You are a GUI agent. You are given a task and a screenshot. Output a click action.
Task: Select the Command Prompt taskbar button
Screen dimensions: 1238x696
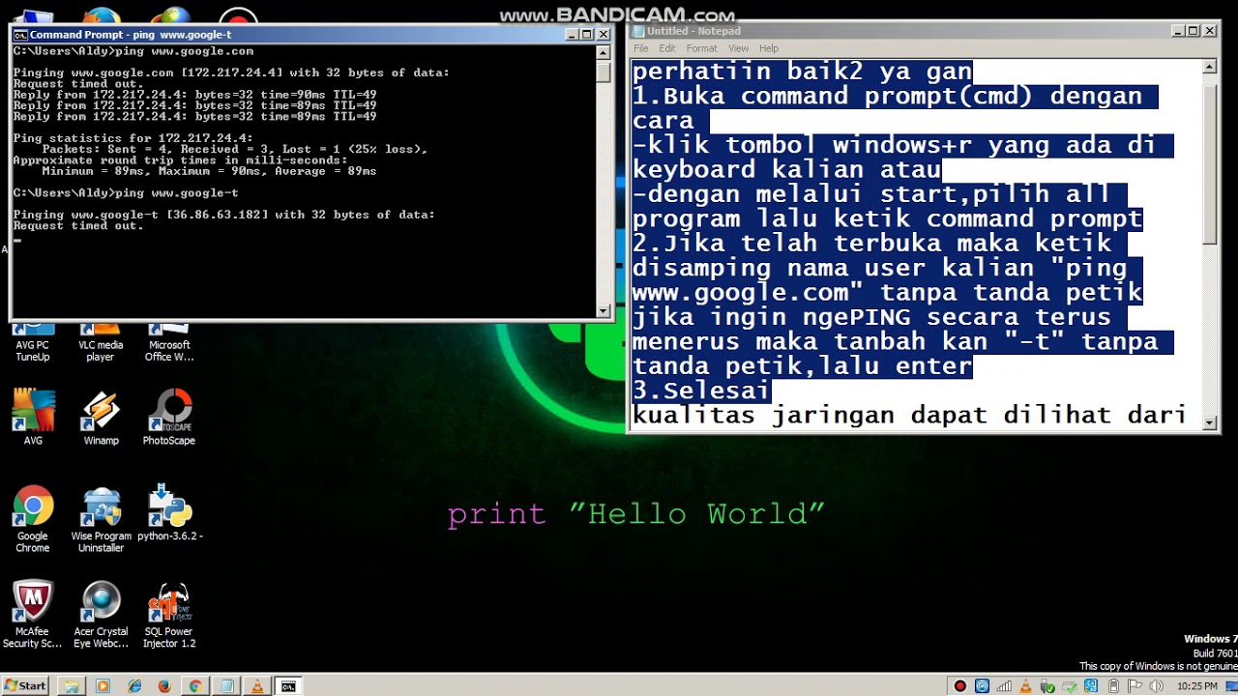pyautogui.click(x=288, y=686)
